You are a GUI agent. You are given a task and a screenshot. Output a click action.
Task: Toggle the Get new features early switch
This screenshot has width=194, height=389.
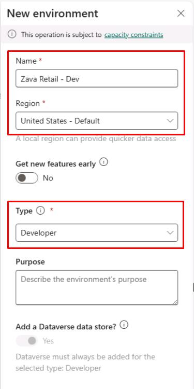pyautogui.click(x=27, y=178)
